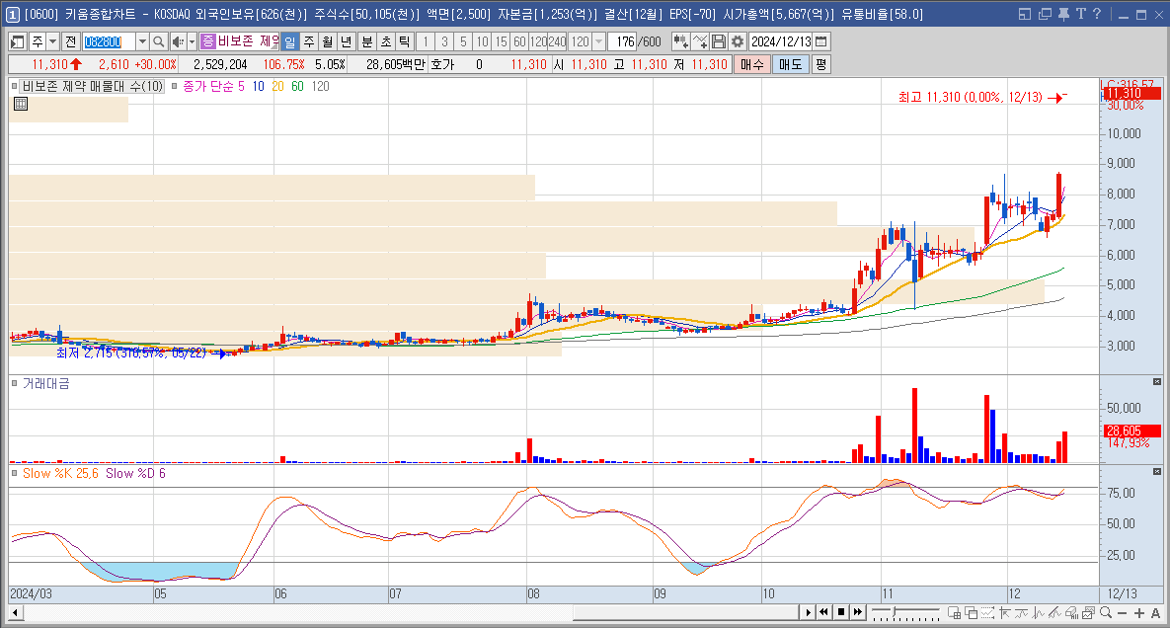Screen dimensions: 1170x628
Task: Select the 분 minute chart period
Action: tap(367, 41)
